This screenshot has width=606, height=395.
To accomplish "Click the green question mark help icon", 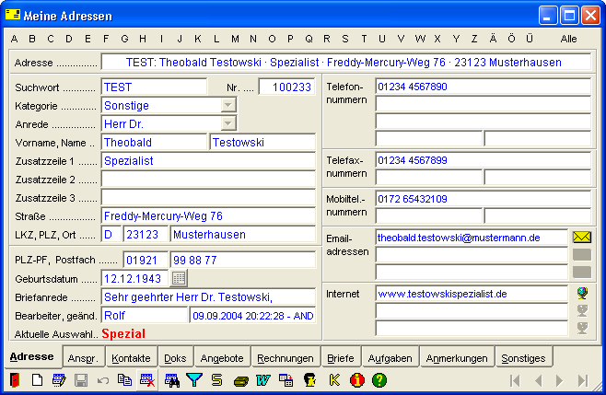I will [379, 380].
